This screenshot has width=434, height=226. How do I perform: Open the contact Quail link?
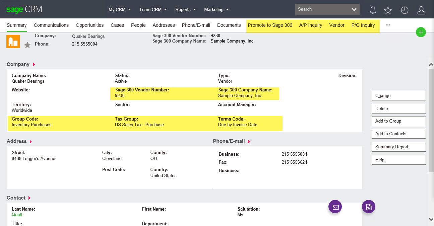[16, 215]
